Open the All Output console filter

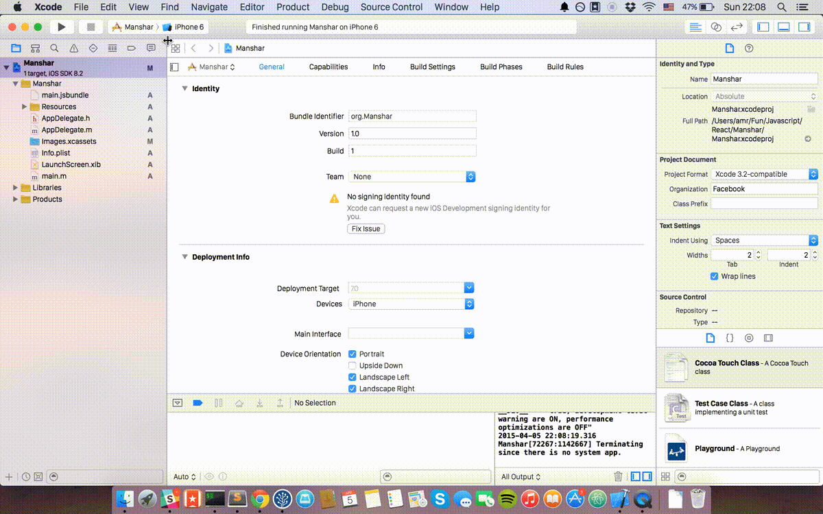tap(521, 477)
